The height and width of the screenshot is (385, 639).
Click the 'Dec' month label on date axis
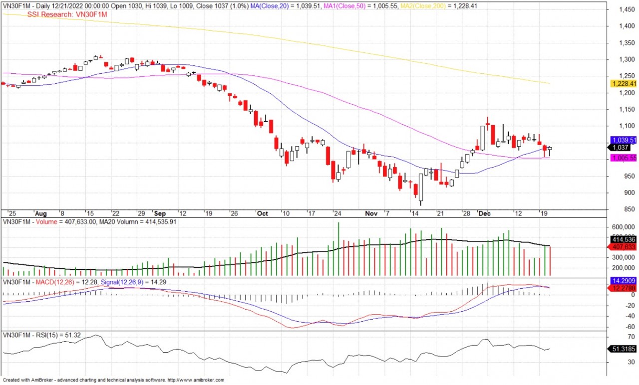click(485, 213)
